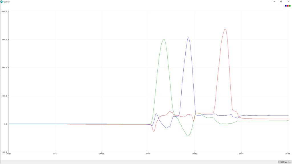The height and width of the screenshot is (164, 292).
Task: Click the Arduino icon in title bar
Action: [1, 2]
